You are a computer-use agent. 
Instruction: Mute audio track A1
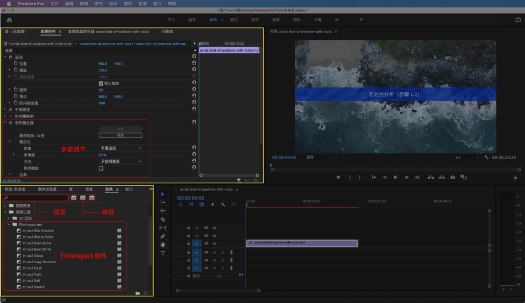(215, 253)
